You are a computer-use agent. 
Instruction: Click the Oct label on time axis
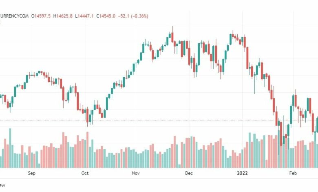coord(85,173)
